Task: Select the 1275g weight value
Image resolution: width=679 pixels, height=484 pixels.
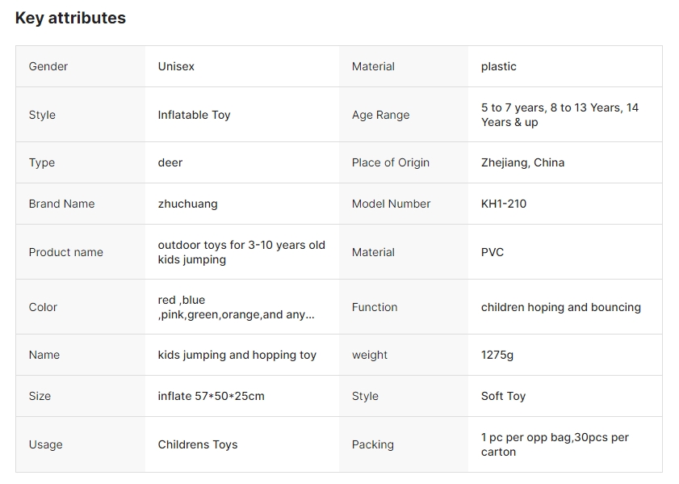Action: point(497,355)
